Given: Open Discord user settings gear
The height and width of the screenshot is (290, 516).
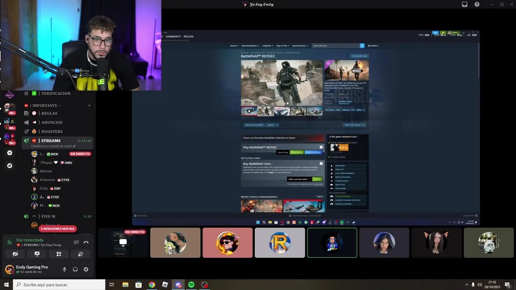Looking at the screenshot, I should (86, 269).
